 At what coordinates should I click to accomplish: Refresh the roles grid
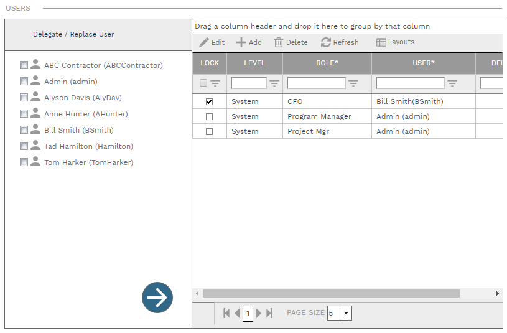pyautogui.click(x=340, y=42)
